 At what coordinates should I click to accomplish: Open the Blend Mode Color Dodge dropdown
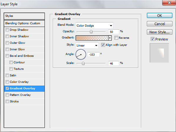click(94, 25)
